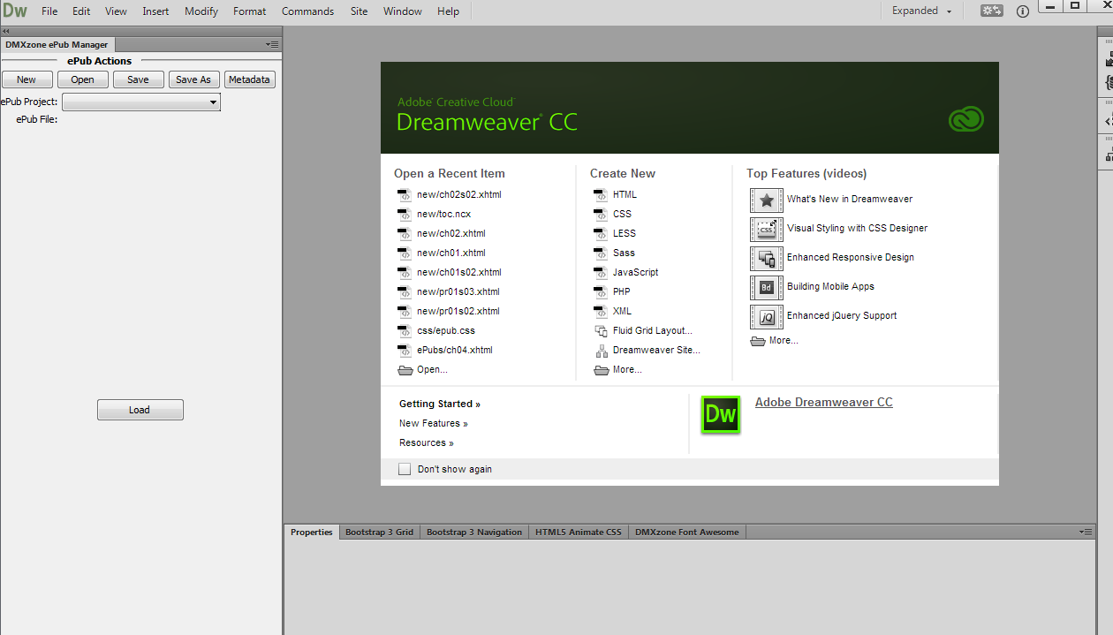Switch to the Bootstrap 3 Grid tab

(x=379, y=533)
